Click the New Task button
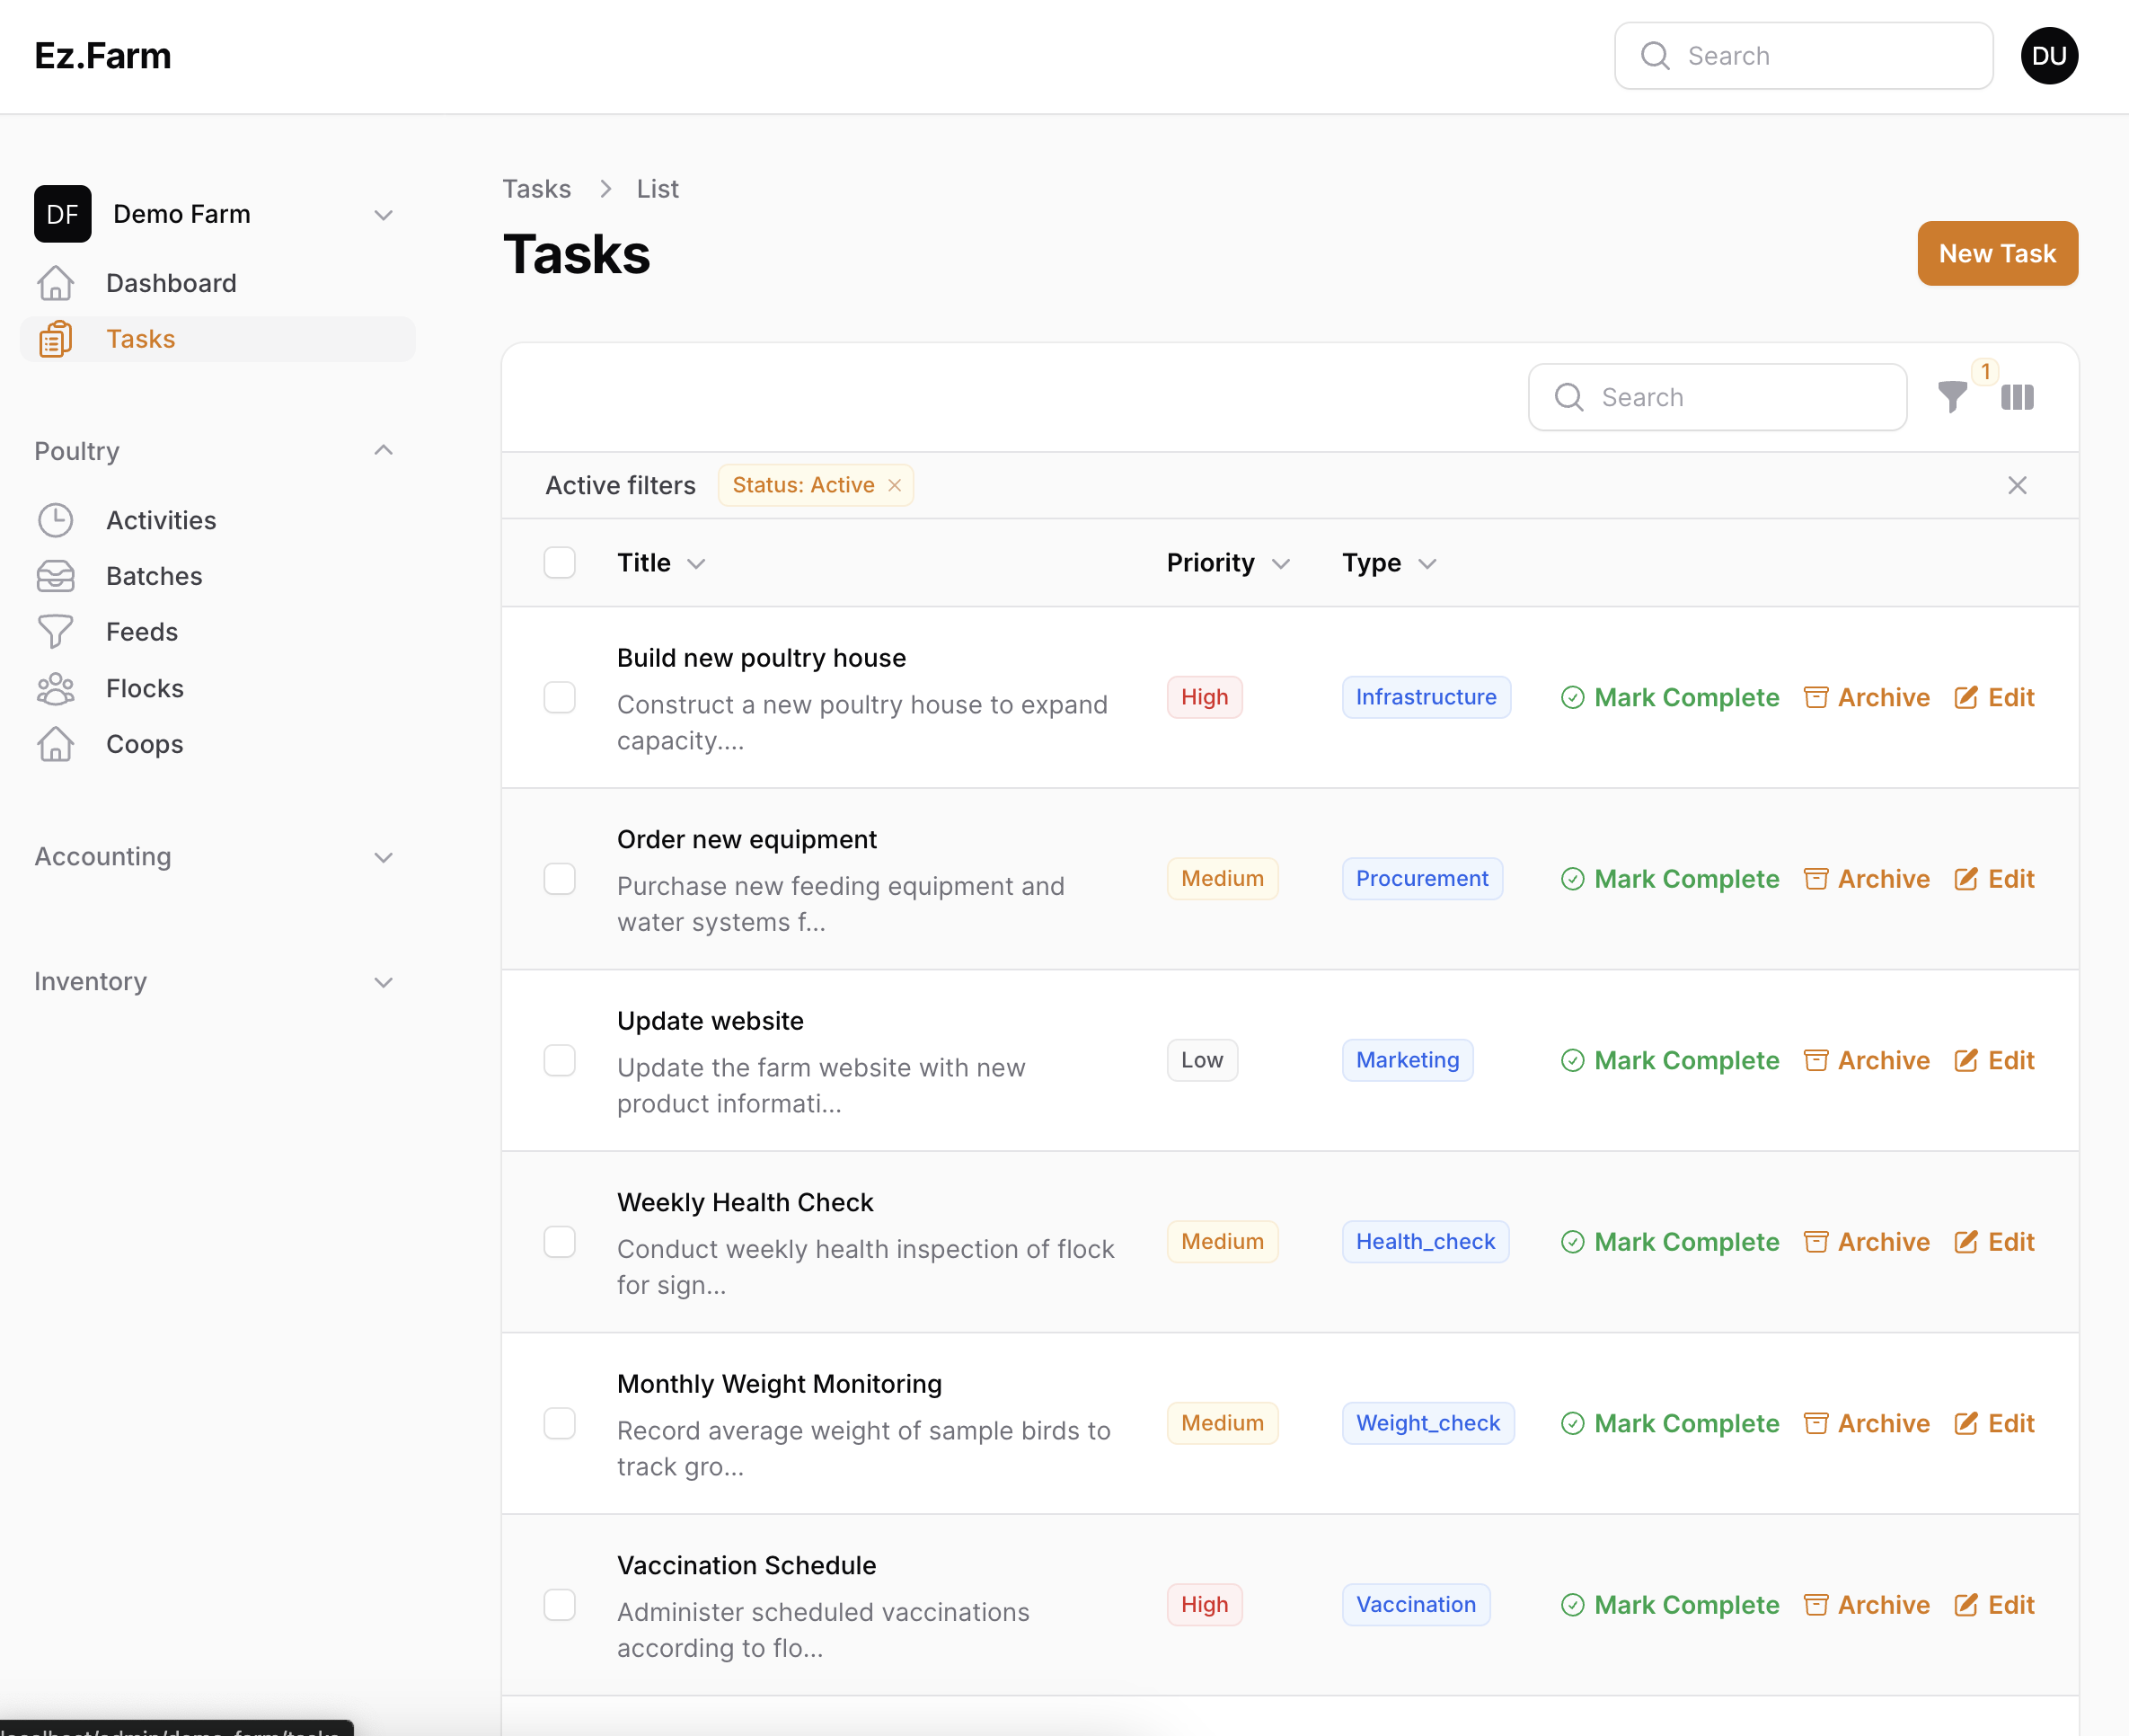 [x=1997, y=253]
